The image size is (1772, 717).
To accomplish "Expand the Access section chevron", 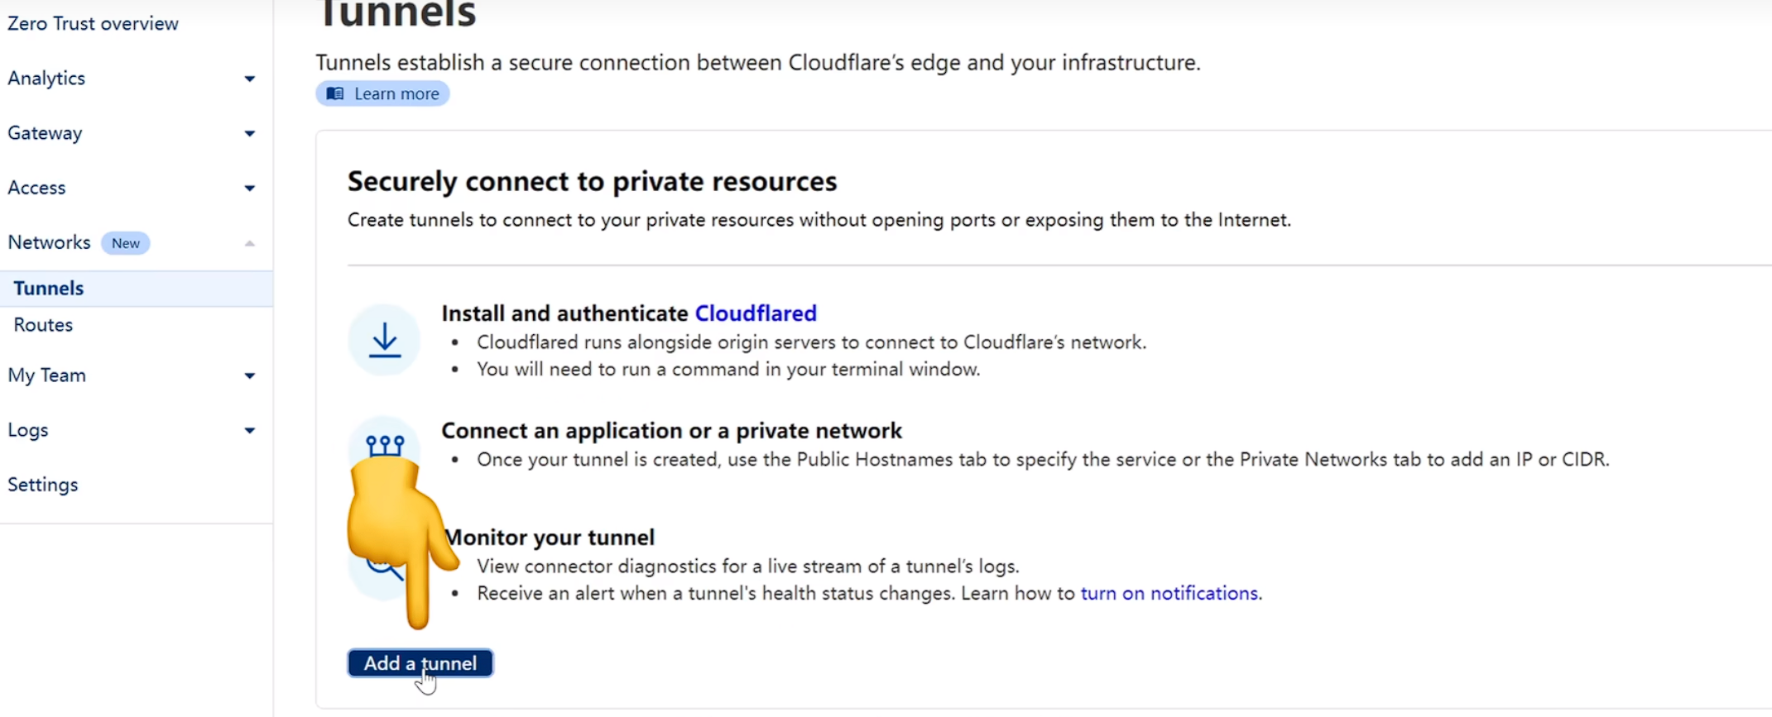I will (249, 188).
